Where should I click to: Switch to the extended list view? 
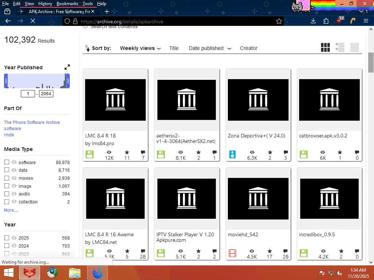340,47
